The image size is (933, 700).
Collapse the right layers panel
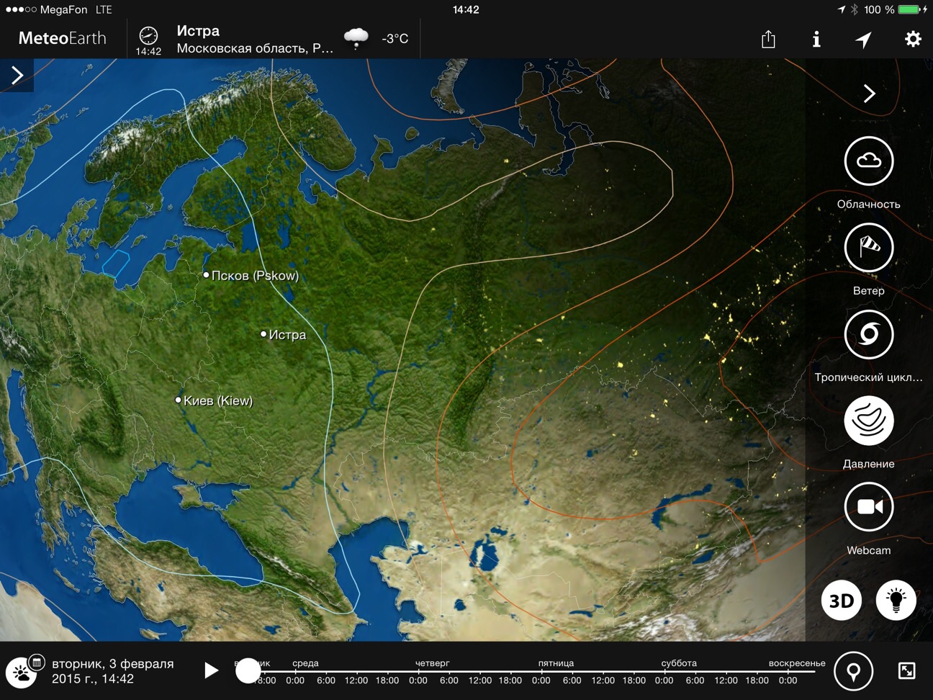(869, 94)
